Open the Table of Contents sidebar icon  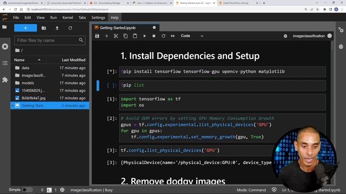[x=5, y=63]
